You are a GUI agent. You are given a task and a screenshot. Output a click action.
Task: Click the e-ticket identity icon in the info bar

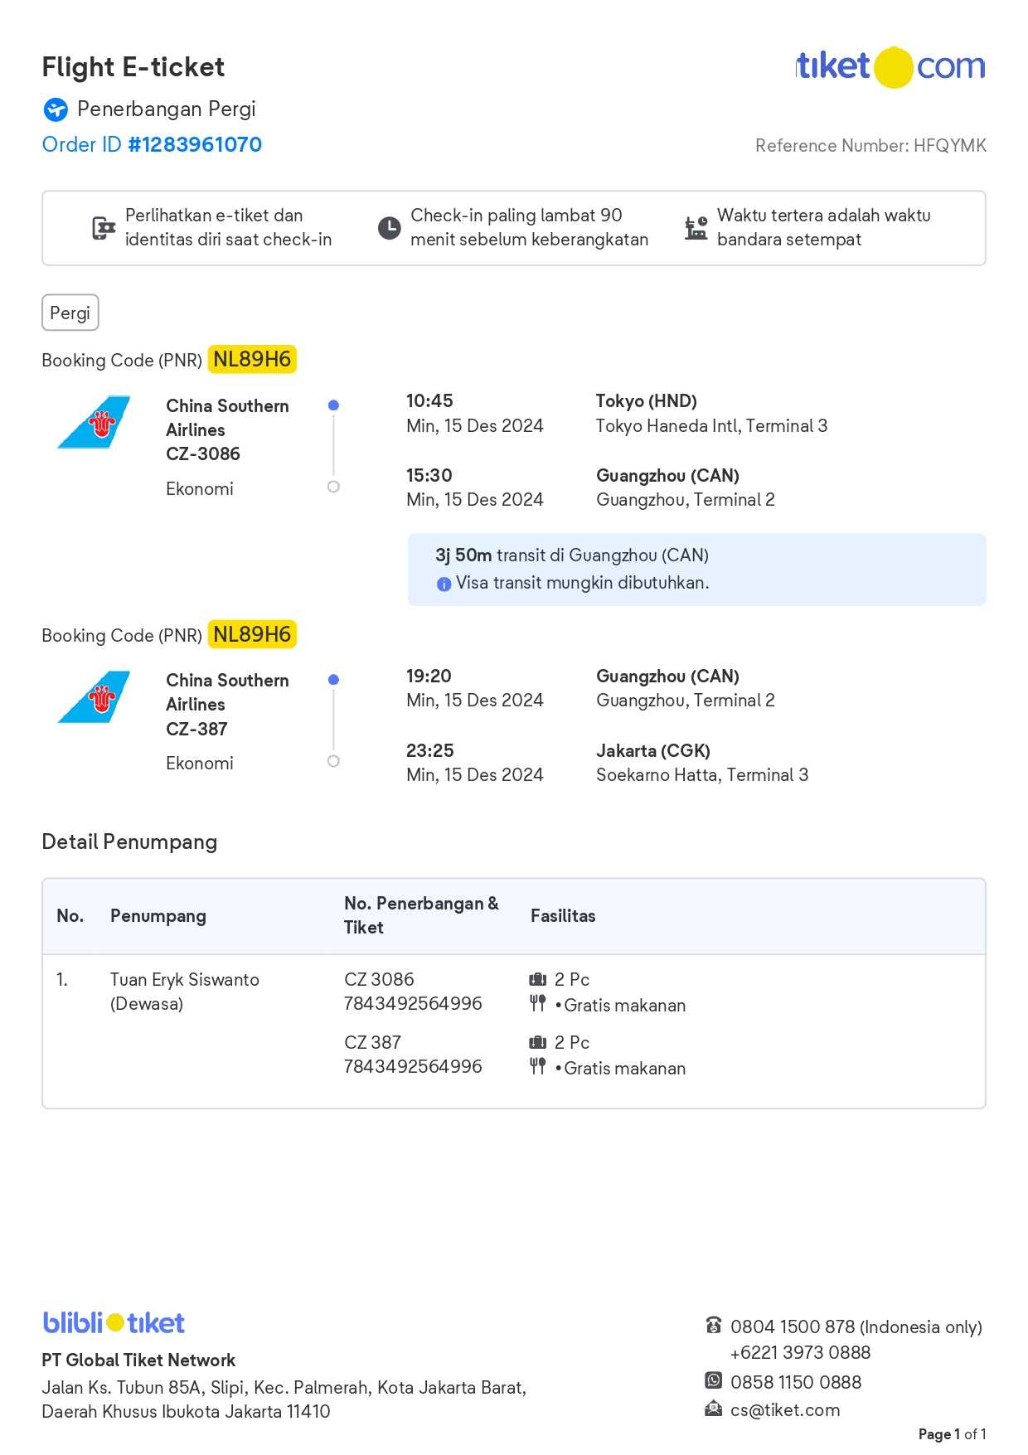(104, 228)
